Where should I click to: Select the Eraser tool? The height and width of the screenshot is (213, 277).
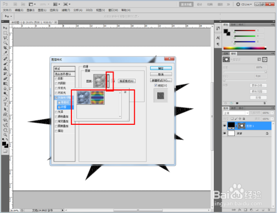tap(5, 79)
